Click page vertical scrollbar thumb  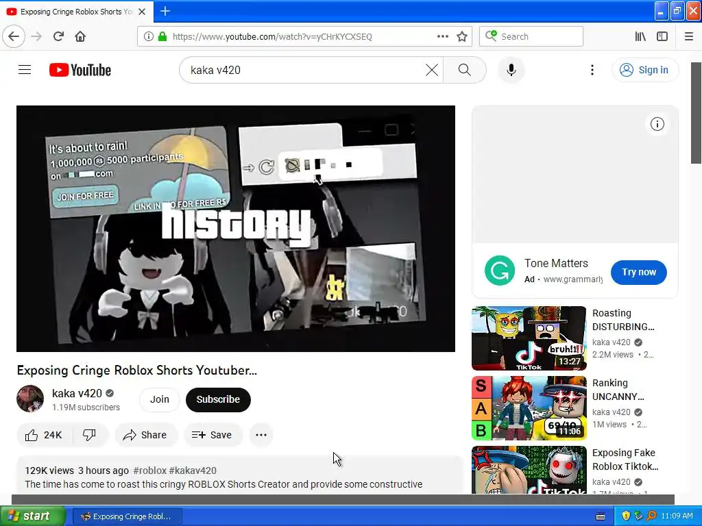click(x=697, y=113)
